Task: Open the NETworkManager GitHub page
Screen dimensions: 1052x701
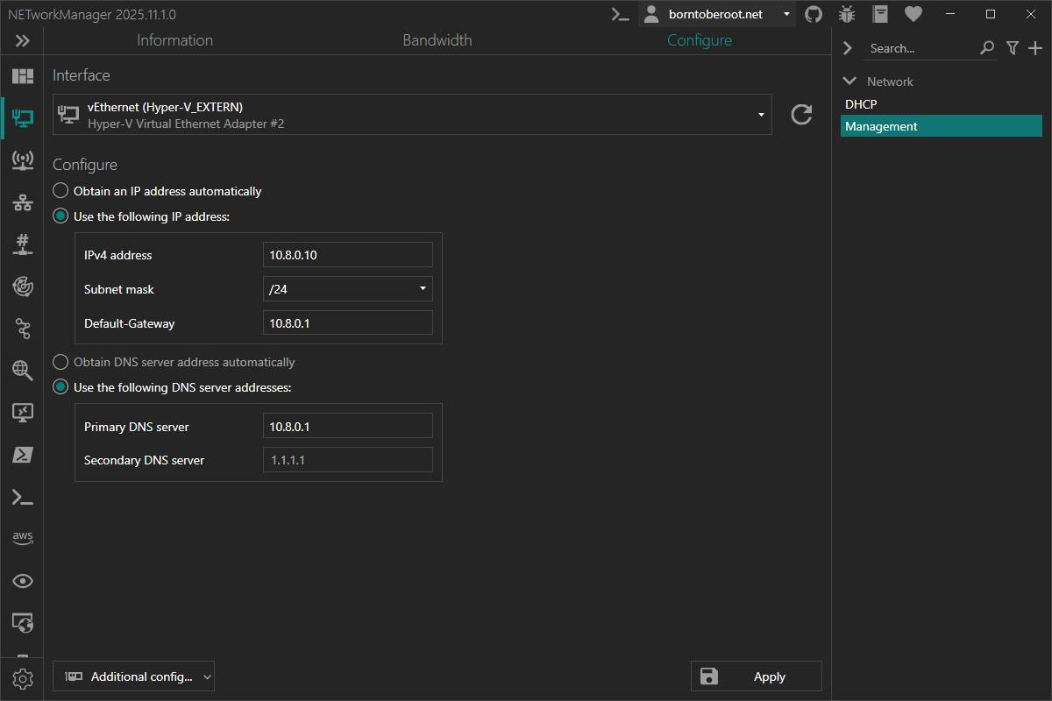Action: coord(813,14)
